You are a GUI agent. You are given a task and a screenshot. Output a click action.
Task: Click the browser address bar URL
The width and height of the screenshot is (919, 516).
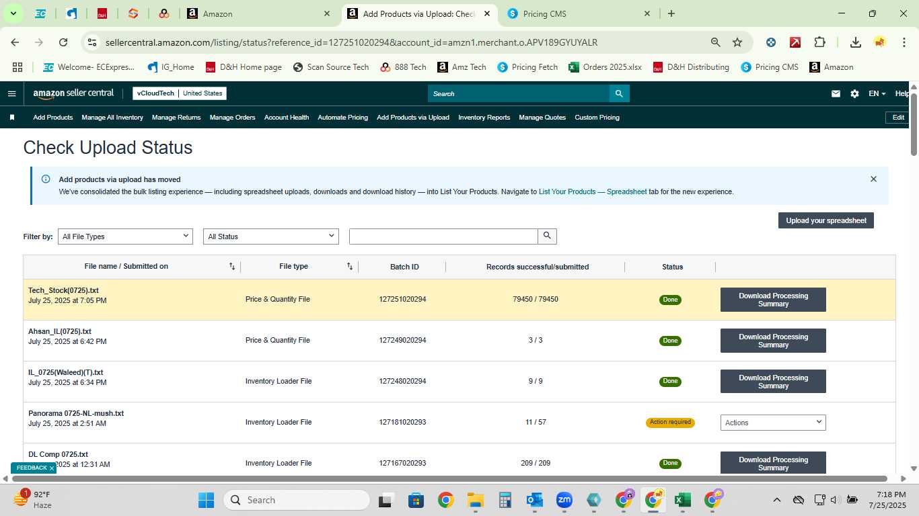click(x=351, y=42)
